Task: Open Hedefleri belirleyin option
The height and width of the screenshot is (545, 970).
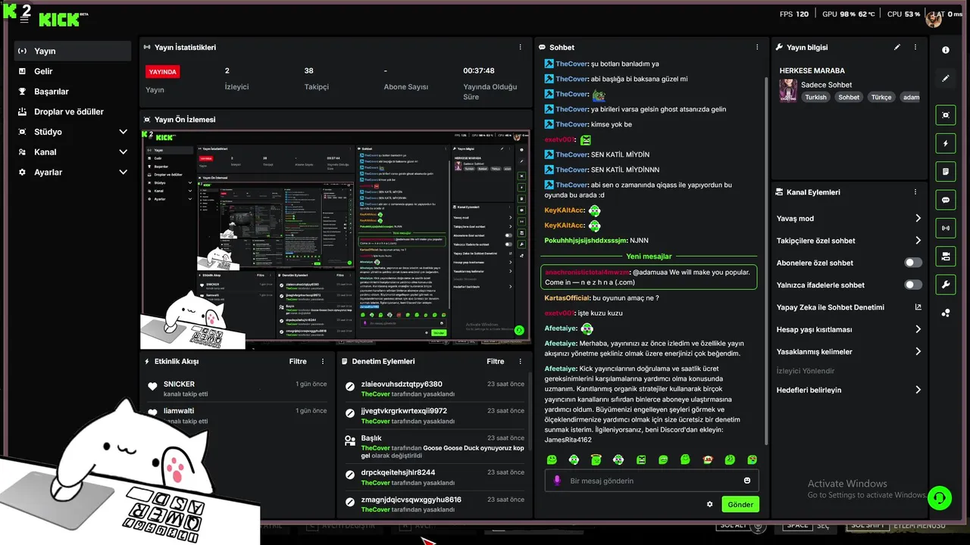Action: coord(849,390)
